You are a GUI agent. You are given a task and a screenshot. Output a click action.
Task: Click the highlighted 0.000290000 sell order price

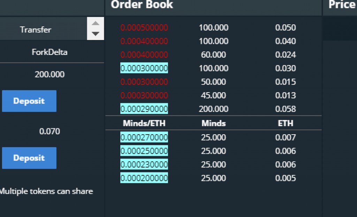pos(144,109)
